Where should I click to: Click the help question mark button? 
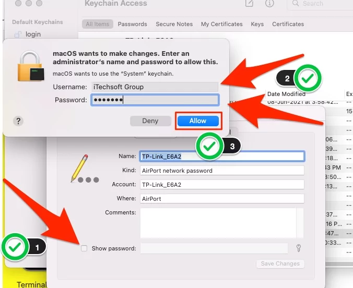tap(18, 121)
